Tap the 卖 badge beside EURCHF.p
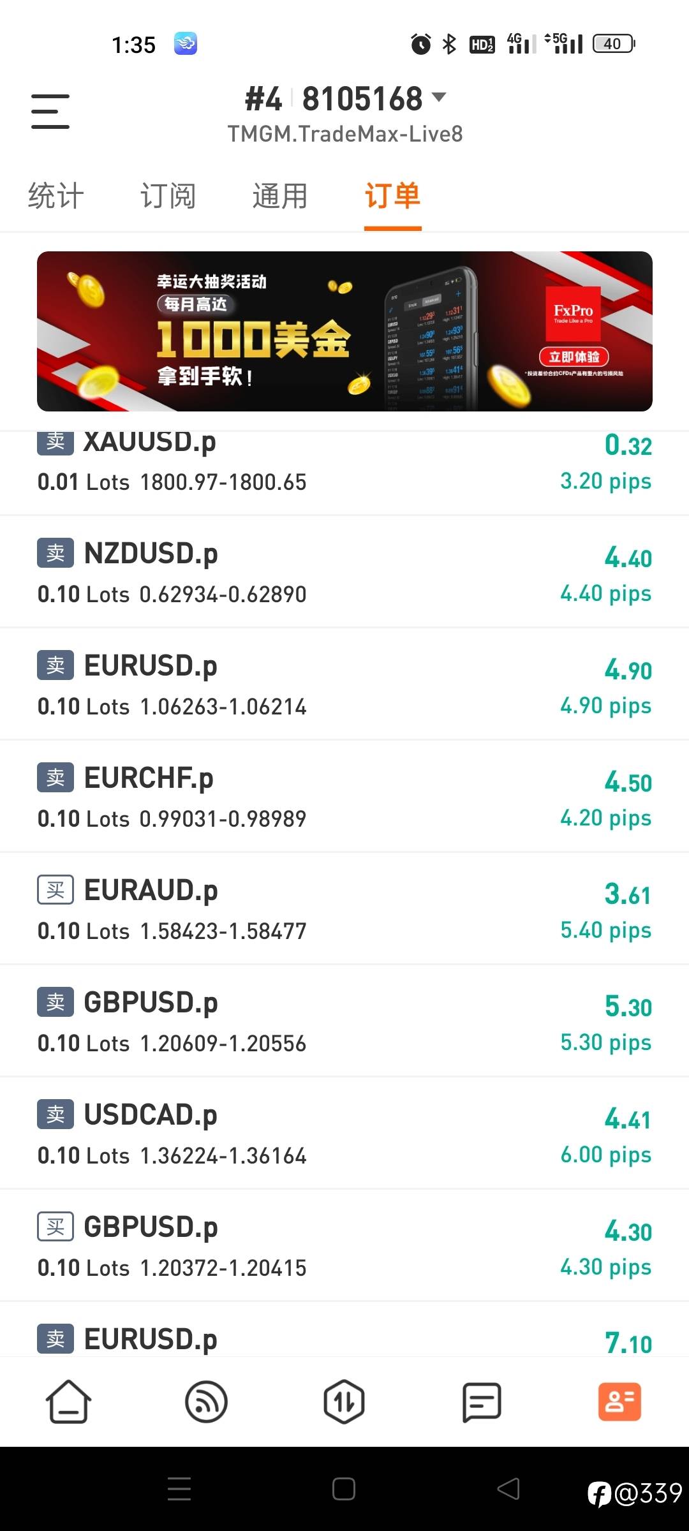The image size is (689, 1531). (x=56, y=778)
